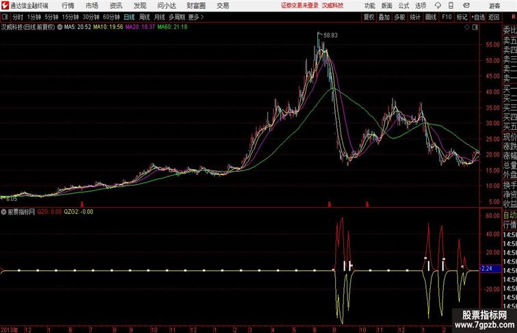Click the QZG2:-0.00 indicator value
Screen dimensions: 517x333
[79, 212]
